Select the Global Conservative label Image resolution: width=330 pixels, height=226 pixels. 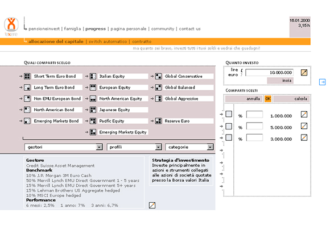coord(188,76)
